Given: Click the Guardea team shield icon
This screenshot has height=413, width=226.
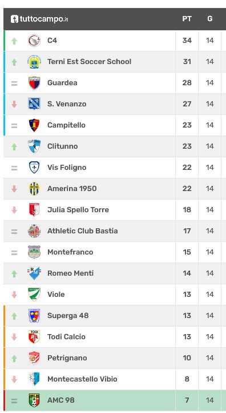Looking at the screenshot, I should coord(34,83).
